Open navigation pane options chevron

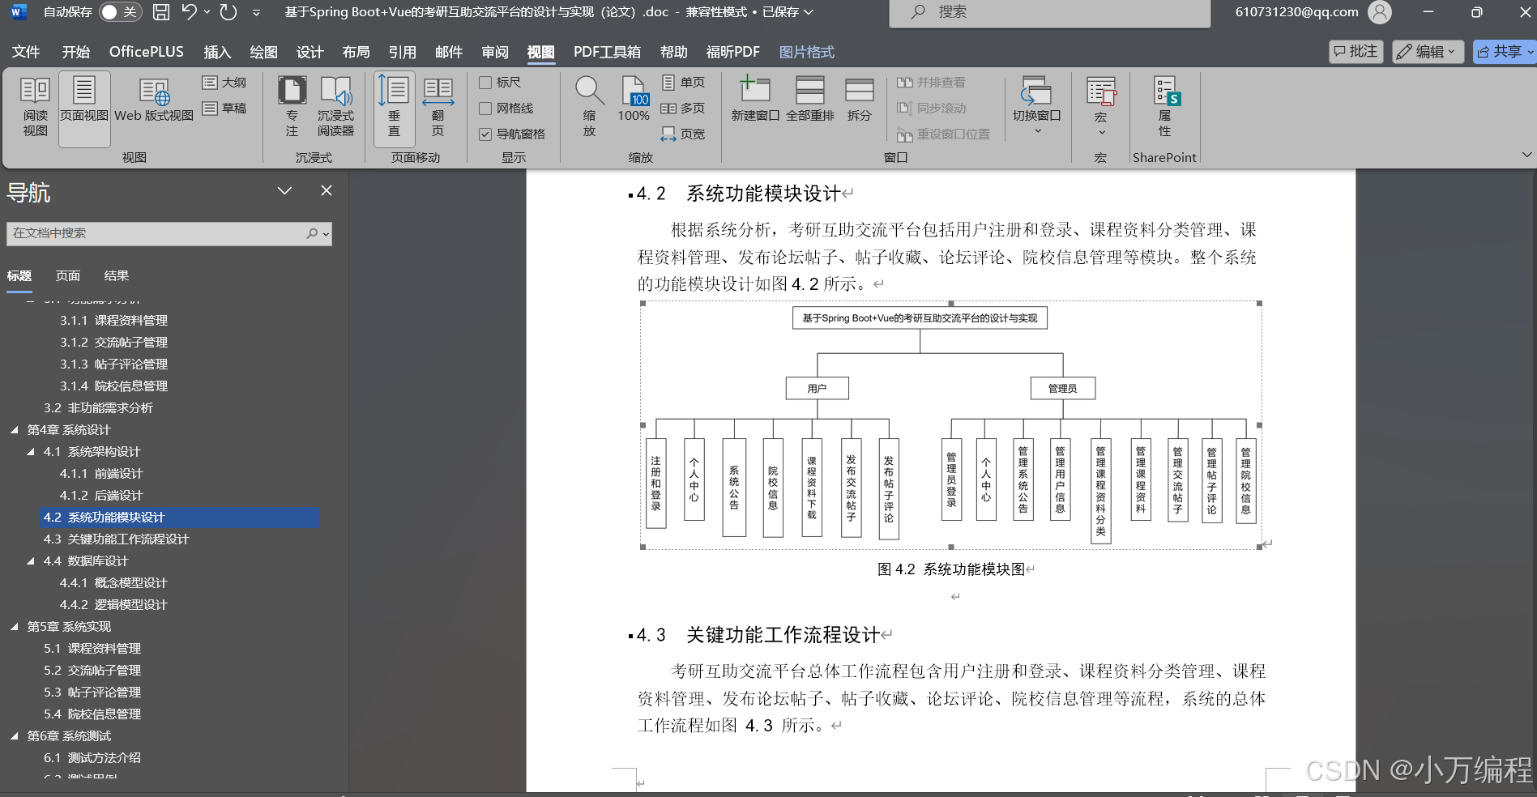pyautogui.click(x=284, y=190)
